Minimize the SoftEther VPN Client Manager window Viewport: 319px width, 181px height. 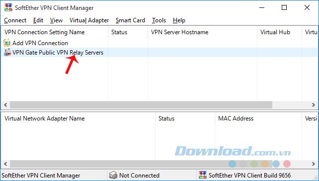click(262, 8)
